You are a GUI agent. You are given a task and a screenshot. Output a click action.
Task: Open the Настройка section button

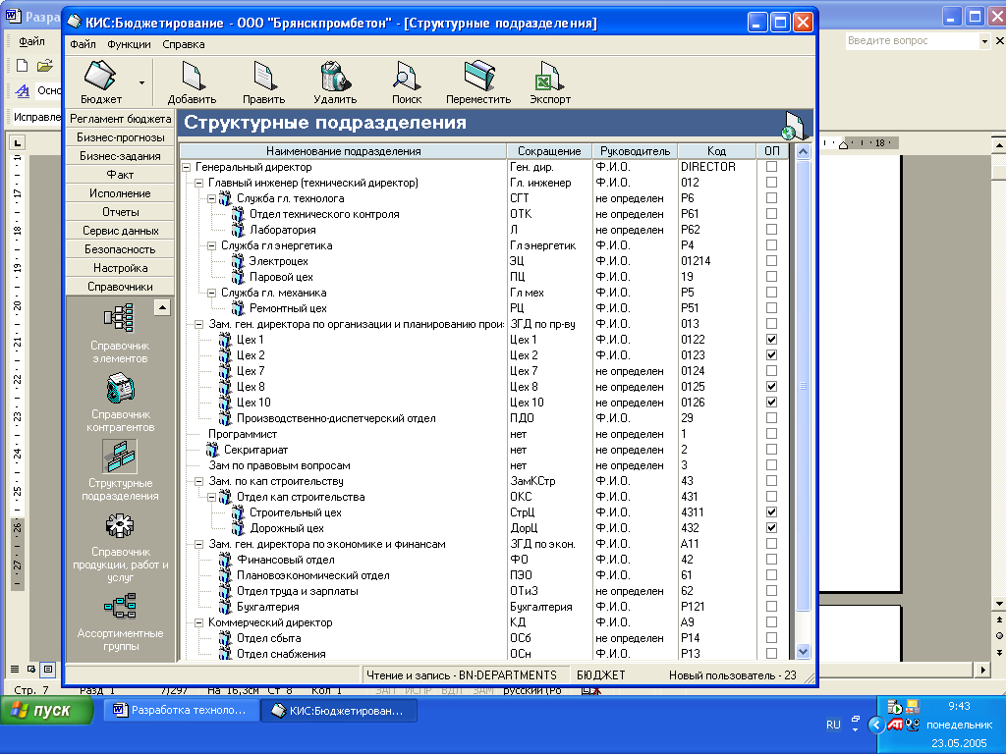coord(120,268)
